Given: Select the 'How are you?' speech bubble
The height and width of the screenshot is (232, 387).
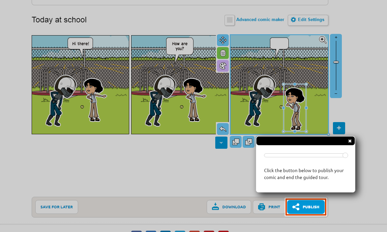Looking at the screenshot, I should (180, 46).
